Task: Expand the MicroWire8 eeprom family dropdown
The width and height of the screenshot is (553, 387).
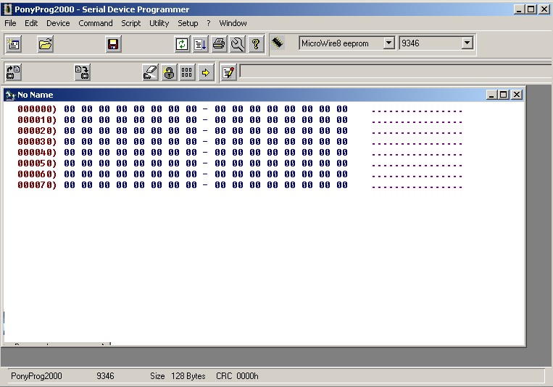Action: point(388,43)
